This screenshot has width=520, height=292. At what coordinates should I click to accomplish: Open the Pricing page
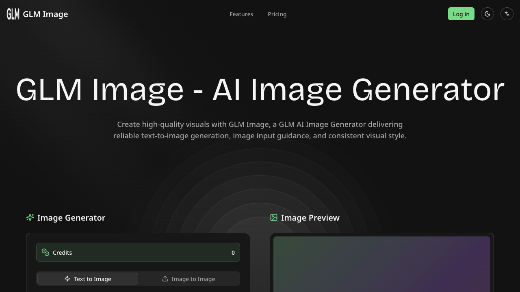277,14
